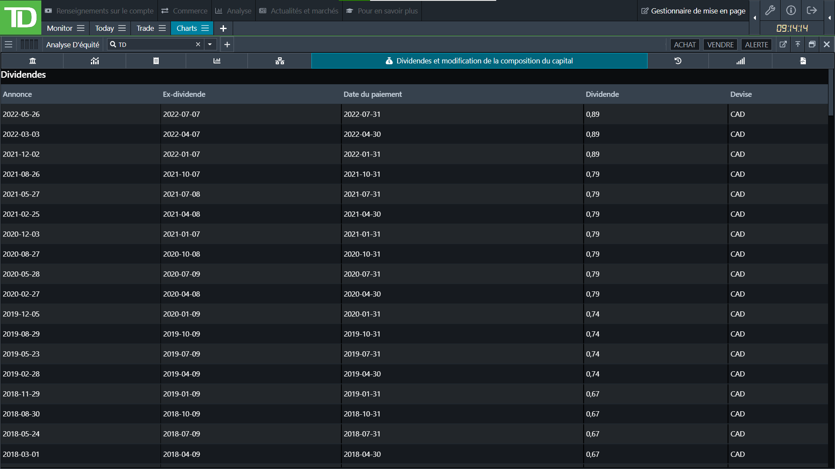Open the history clock tab icon
The height and width of the screenshot is (469, 835).
[x=678, y=61]
